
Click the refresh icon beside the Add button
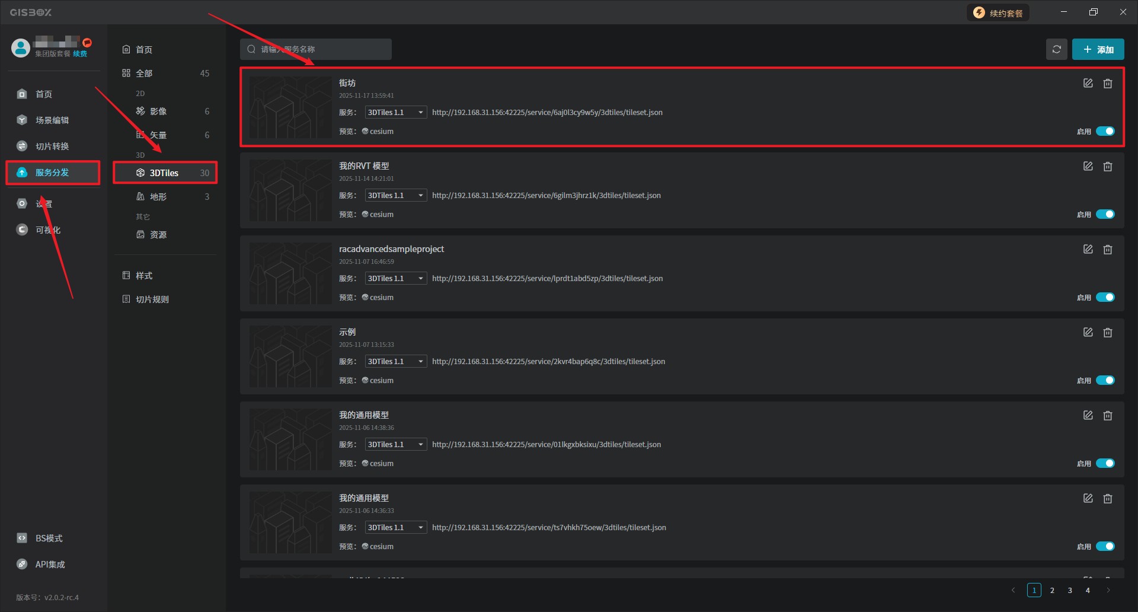click(x=1056, y=49)
